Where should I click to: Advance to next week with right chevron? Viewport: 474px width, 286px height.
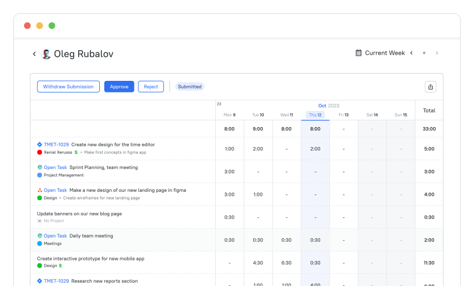coord(437,53)
